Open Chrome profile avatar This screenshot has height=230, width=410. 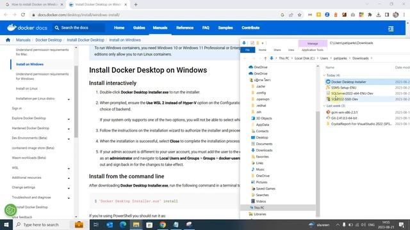click(x=396, y=15)
